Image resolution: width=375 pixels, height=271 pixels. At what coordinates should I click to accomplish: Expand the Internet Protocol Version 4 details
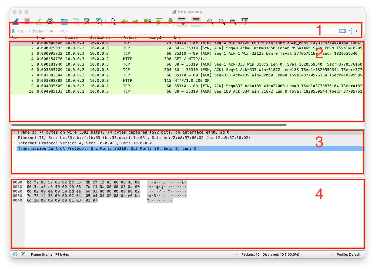tap(14, 143)
